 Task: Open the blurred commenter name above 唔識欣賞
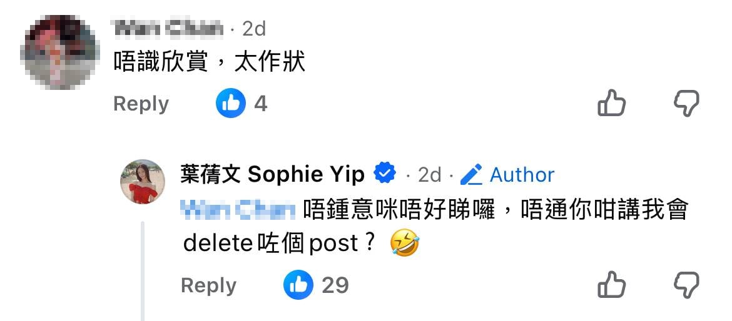click(x=168, y=29)
